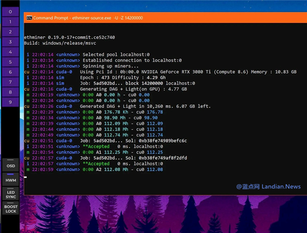Screen dimensions: 307x233
Task: Select number 1 button in sidebar
Action: [x=10, y=22]
